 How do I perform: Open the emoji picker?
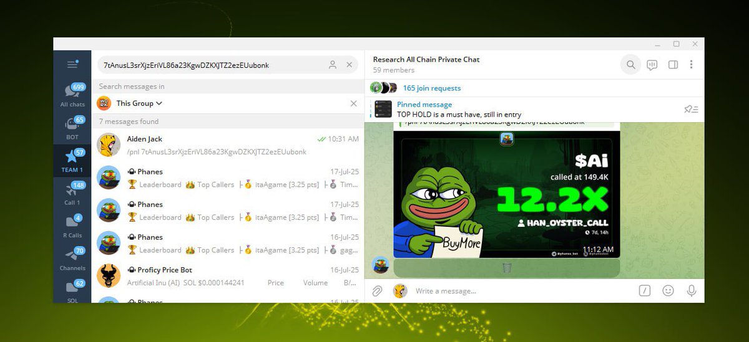coord(668,291)
